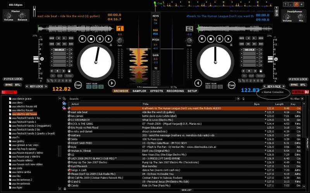
Task: Click the R (reverse) button on deck 1
Action: [x=82, y=39]
